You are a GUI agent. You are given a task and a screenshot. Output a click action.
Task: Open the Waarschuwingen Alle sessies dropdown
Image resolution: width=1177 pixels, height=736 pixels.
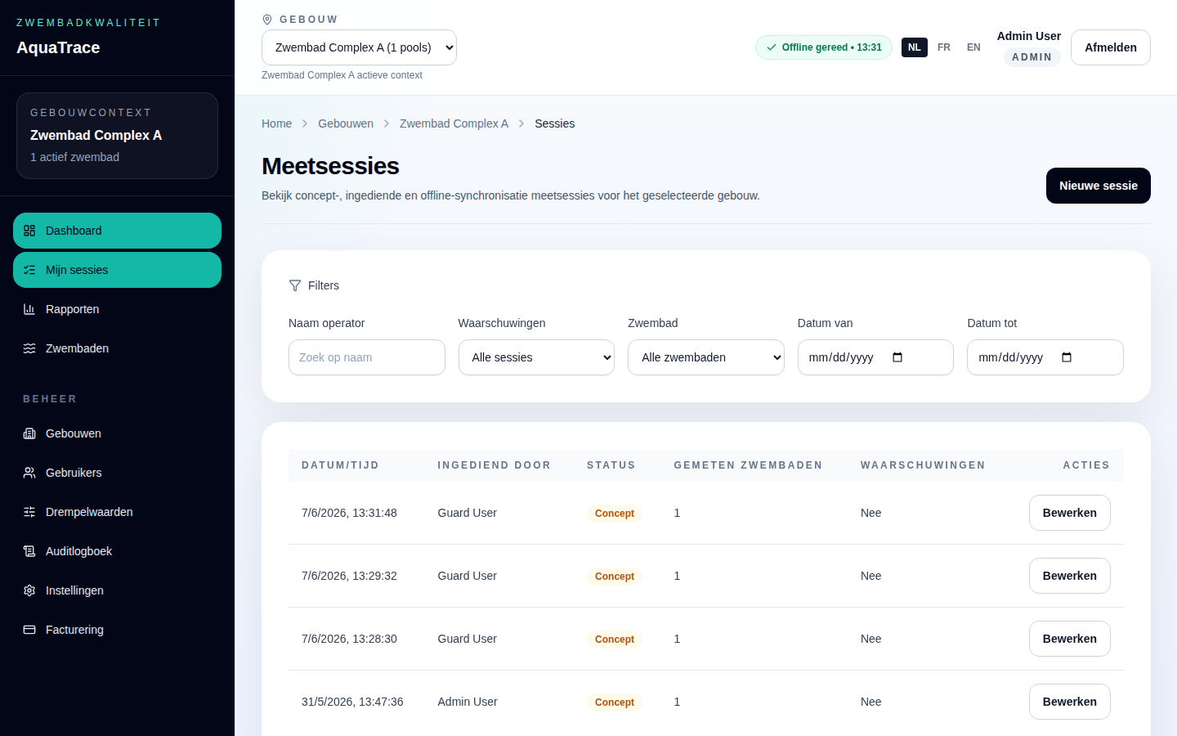(x=536, y=357)
